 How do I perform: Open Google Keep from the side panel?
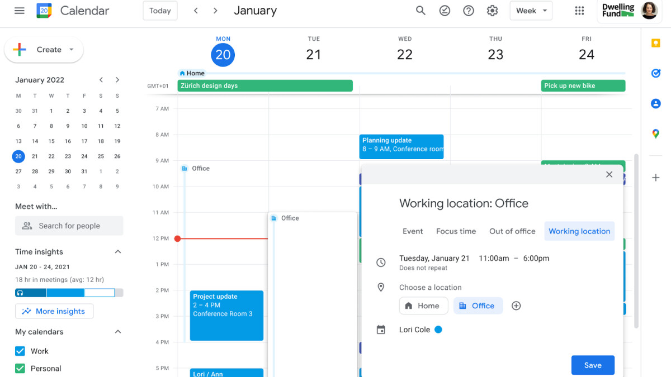click(x=655, y=42)
